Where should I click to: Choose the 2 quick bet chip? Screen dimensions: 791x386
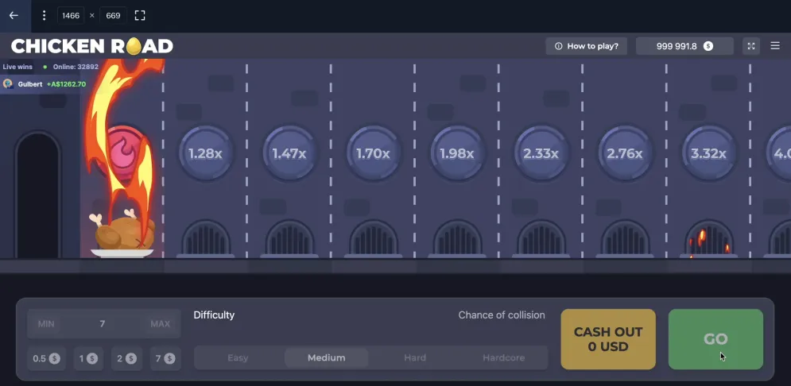point(126,359)
